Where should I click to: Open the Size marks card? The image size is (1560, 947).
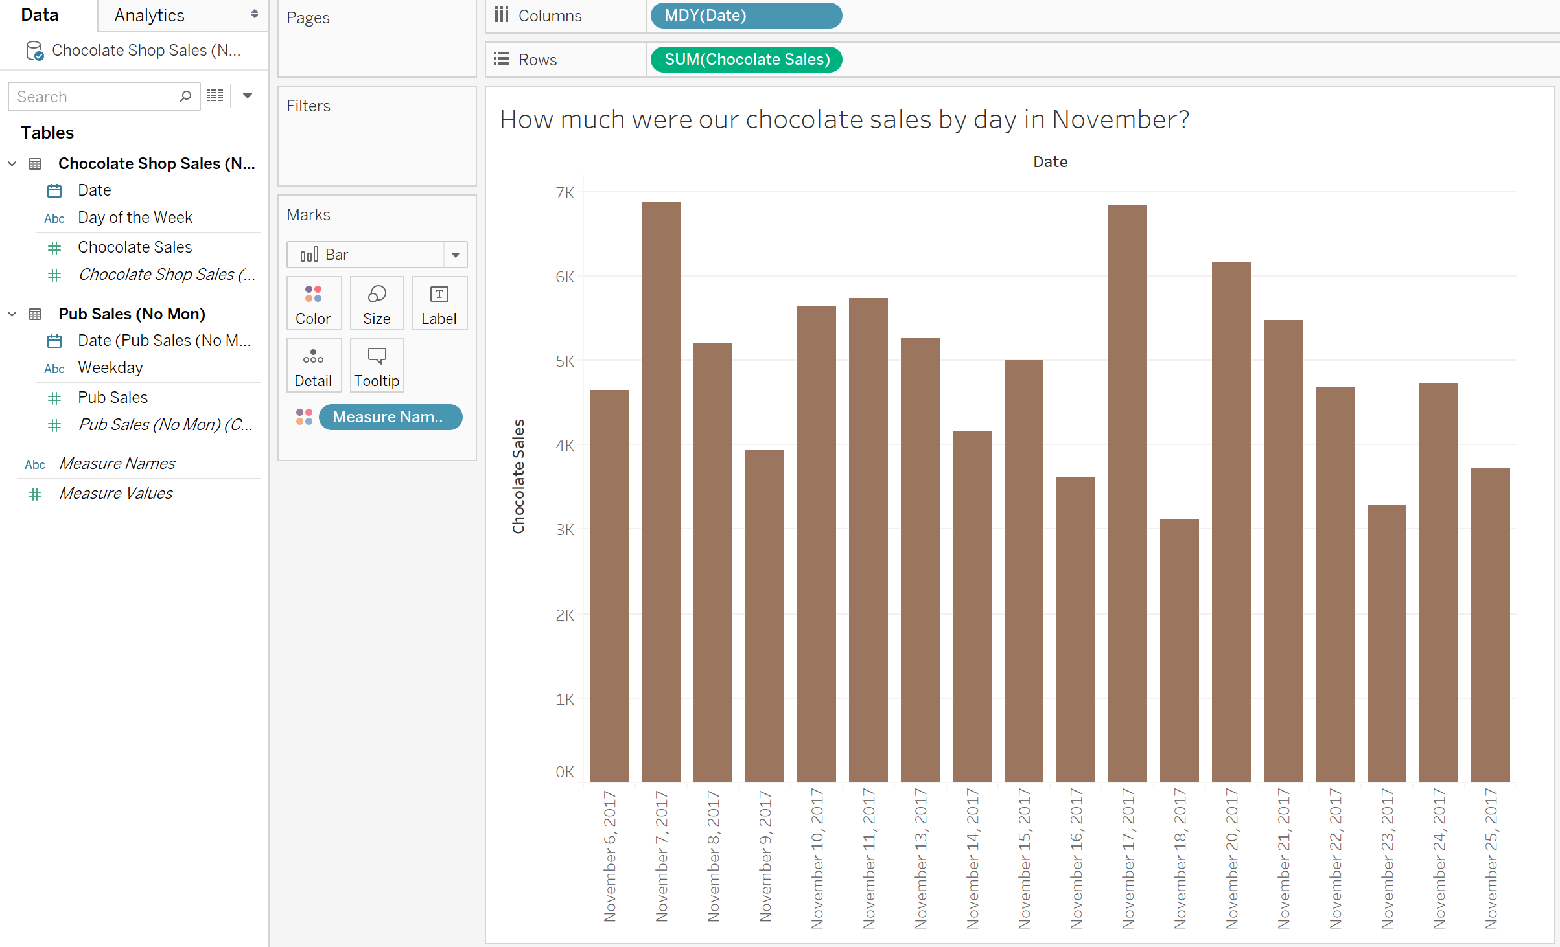click(377, 303)
